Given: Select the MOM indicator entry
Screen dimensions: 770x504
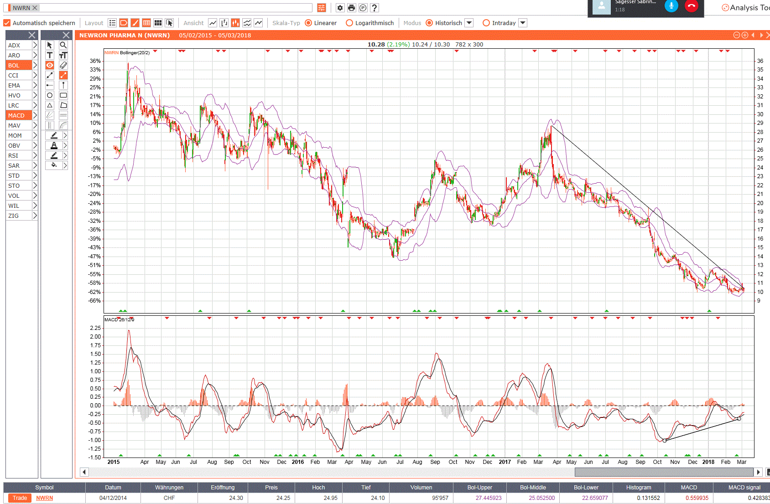Looking at the screenshot, I should 19,135.
